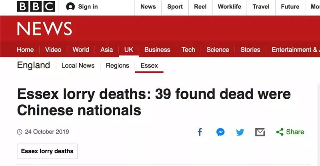
Task: Open the Sport section
Action: point(175,7)
